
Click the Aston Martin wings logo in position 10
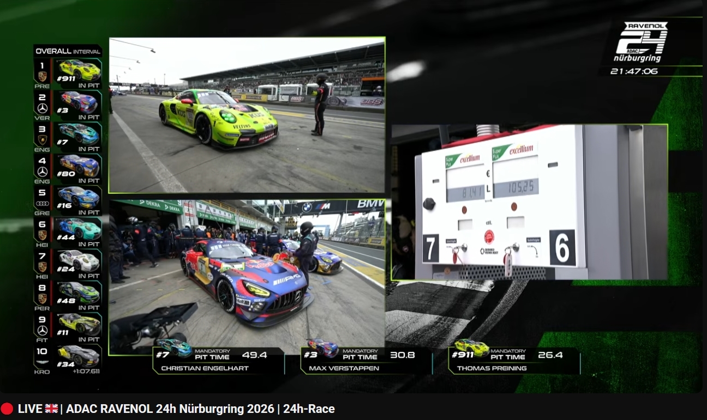42,363
